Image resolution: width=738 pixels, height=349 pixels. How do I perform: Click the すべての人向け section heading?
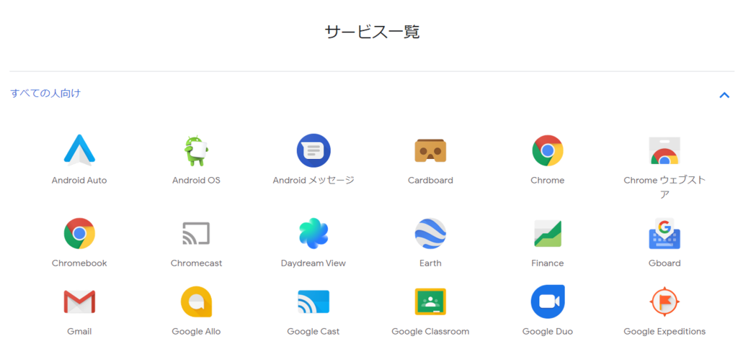[x=45, y=93]
